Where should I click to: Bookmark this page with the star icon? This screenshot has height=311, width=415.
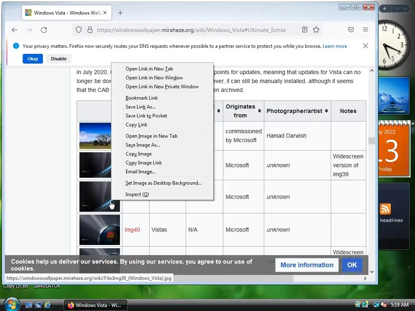pos(316,30)
